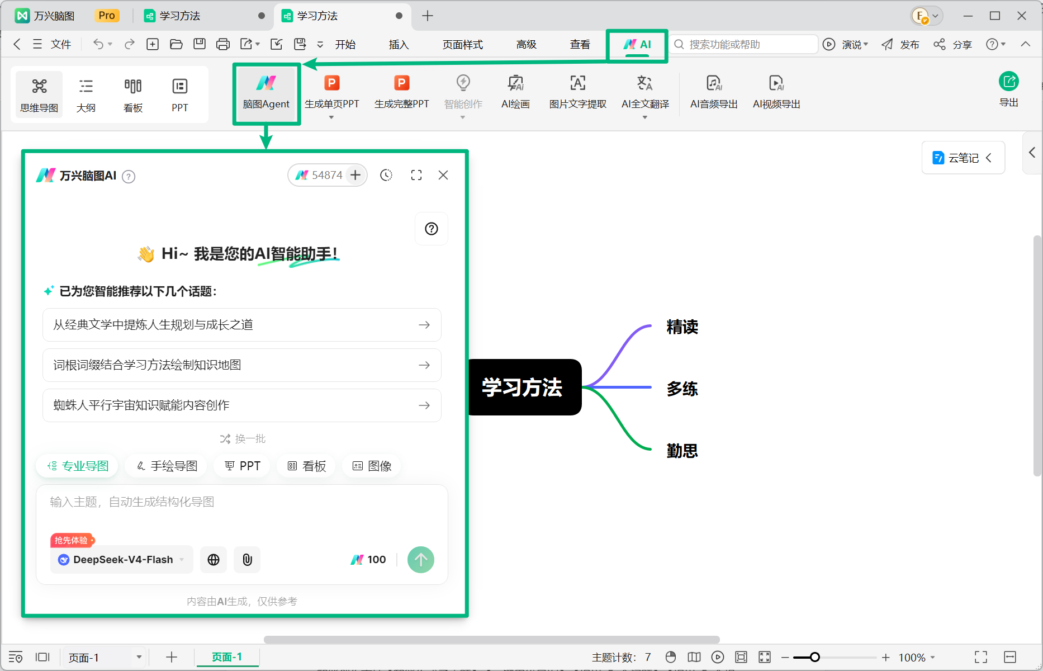1043x671 pixels.
Task: Click the zoom out minus button
Action: click(785, 658)
